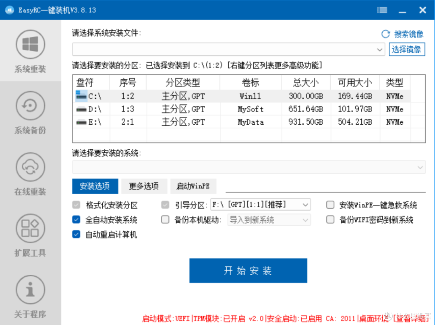Viewport: 435px width, 325px height.
Task: Click the 2:1 sequence number cell
Action: [x=128, y=122]
